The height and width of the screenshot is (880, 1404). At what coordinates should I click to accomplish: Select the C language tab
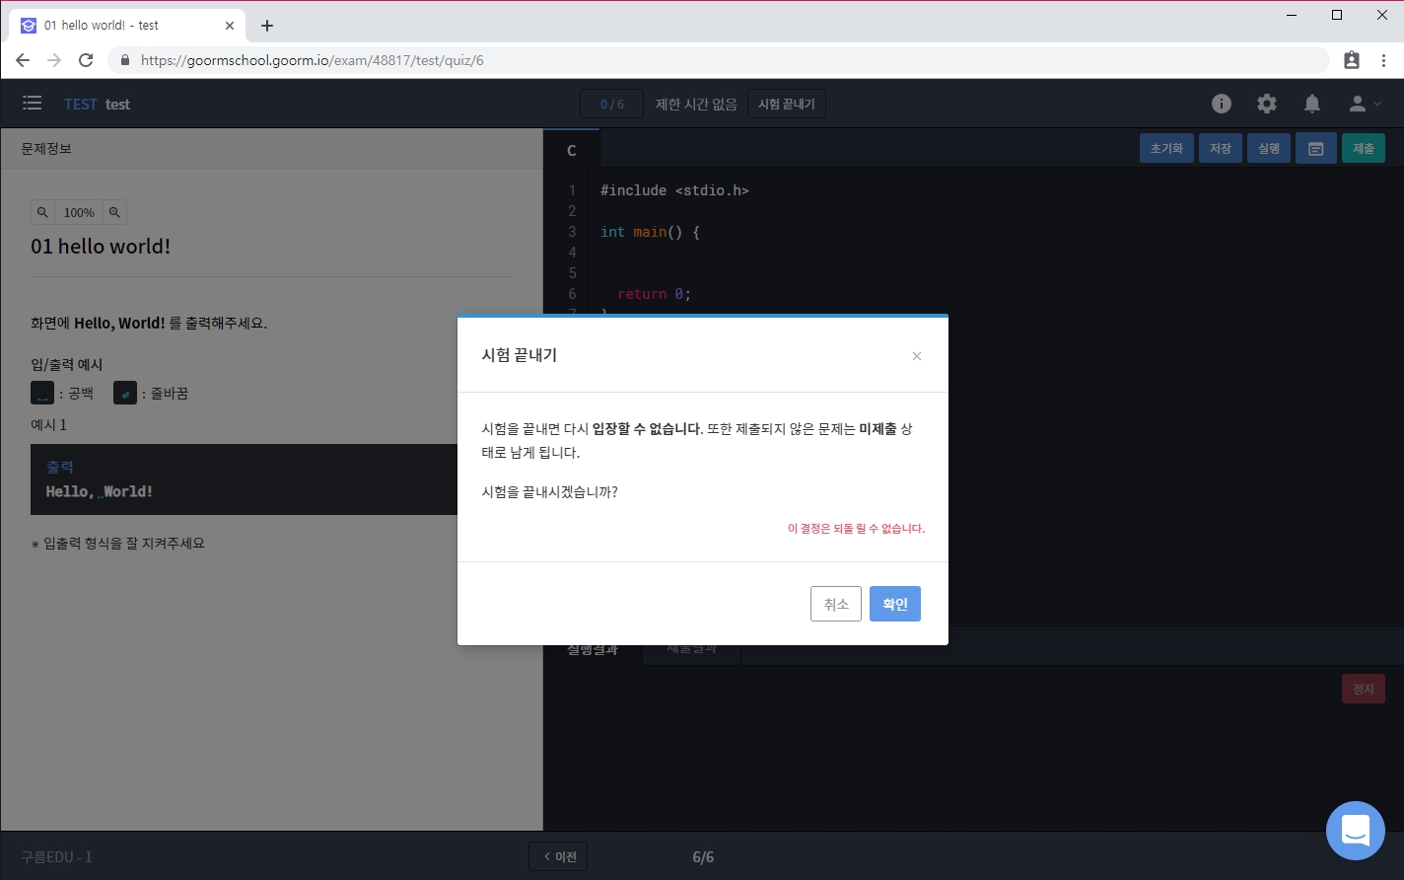pyautogui.click(x=572, y=151)
